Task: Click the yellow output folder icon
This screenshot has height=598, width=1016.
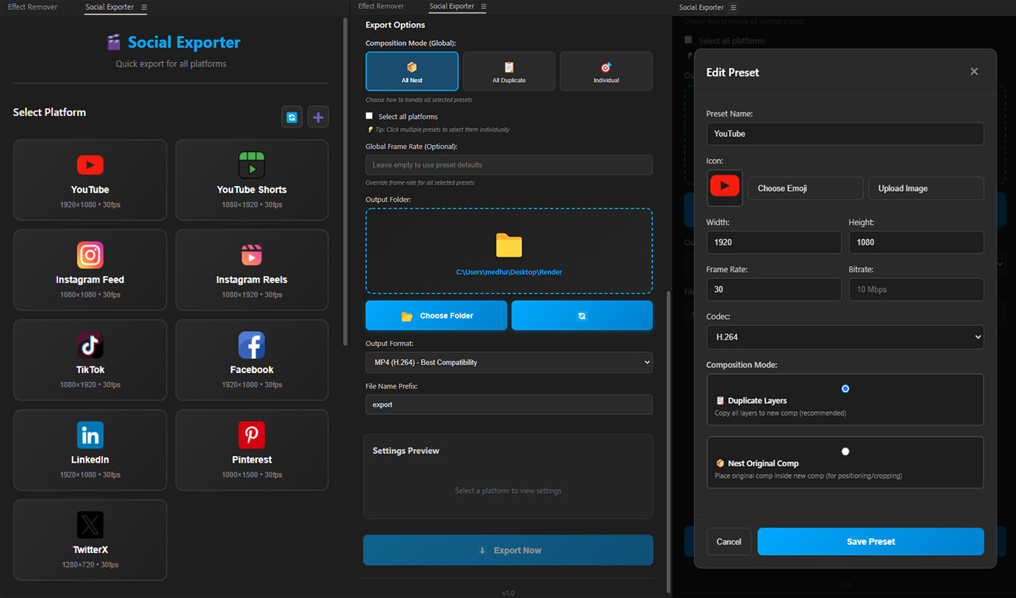Action: (x=509, y=245)
